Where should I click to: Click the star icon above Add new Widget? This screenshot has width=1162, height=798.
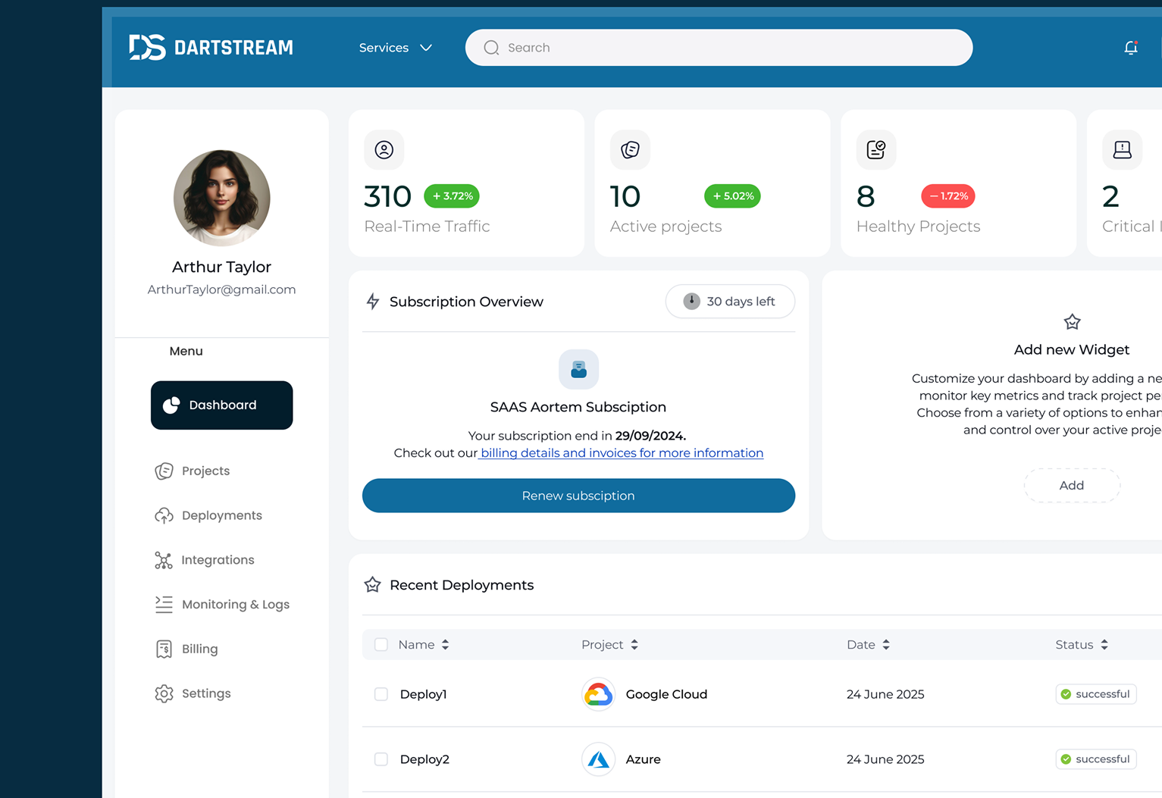pyautogui.click(x=1071, y=322)
